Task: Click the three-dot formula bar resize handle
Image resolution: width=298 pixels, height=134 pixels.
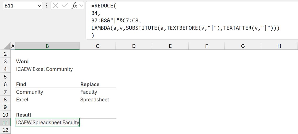Action: coord(47,6)
